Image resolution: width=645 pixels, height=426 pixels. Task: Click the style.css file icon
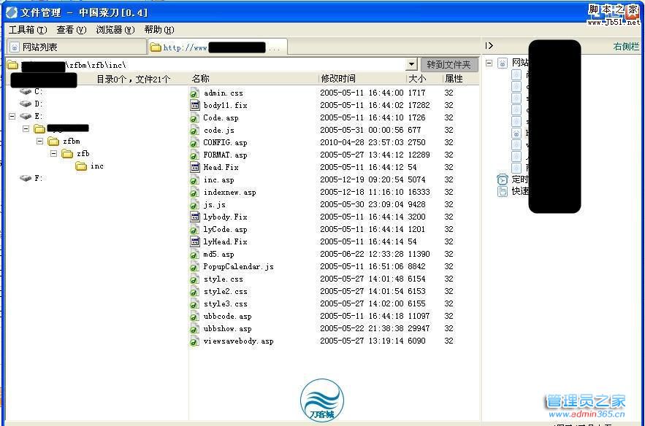coord(194,279)
